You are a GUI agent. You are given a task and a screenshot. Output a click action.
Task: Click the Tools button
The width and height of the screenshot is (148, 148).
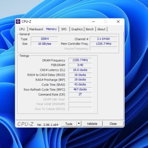[x=69, y=124]
